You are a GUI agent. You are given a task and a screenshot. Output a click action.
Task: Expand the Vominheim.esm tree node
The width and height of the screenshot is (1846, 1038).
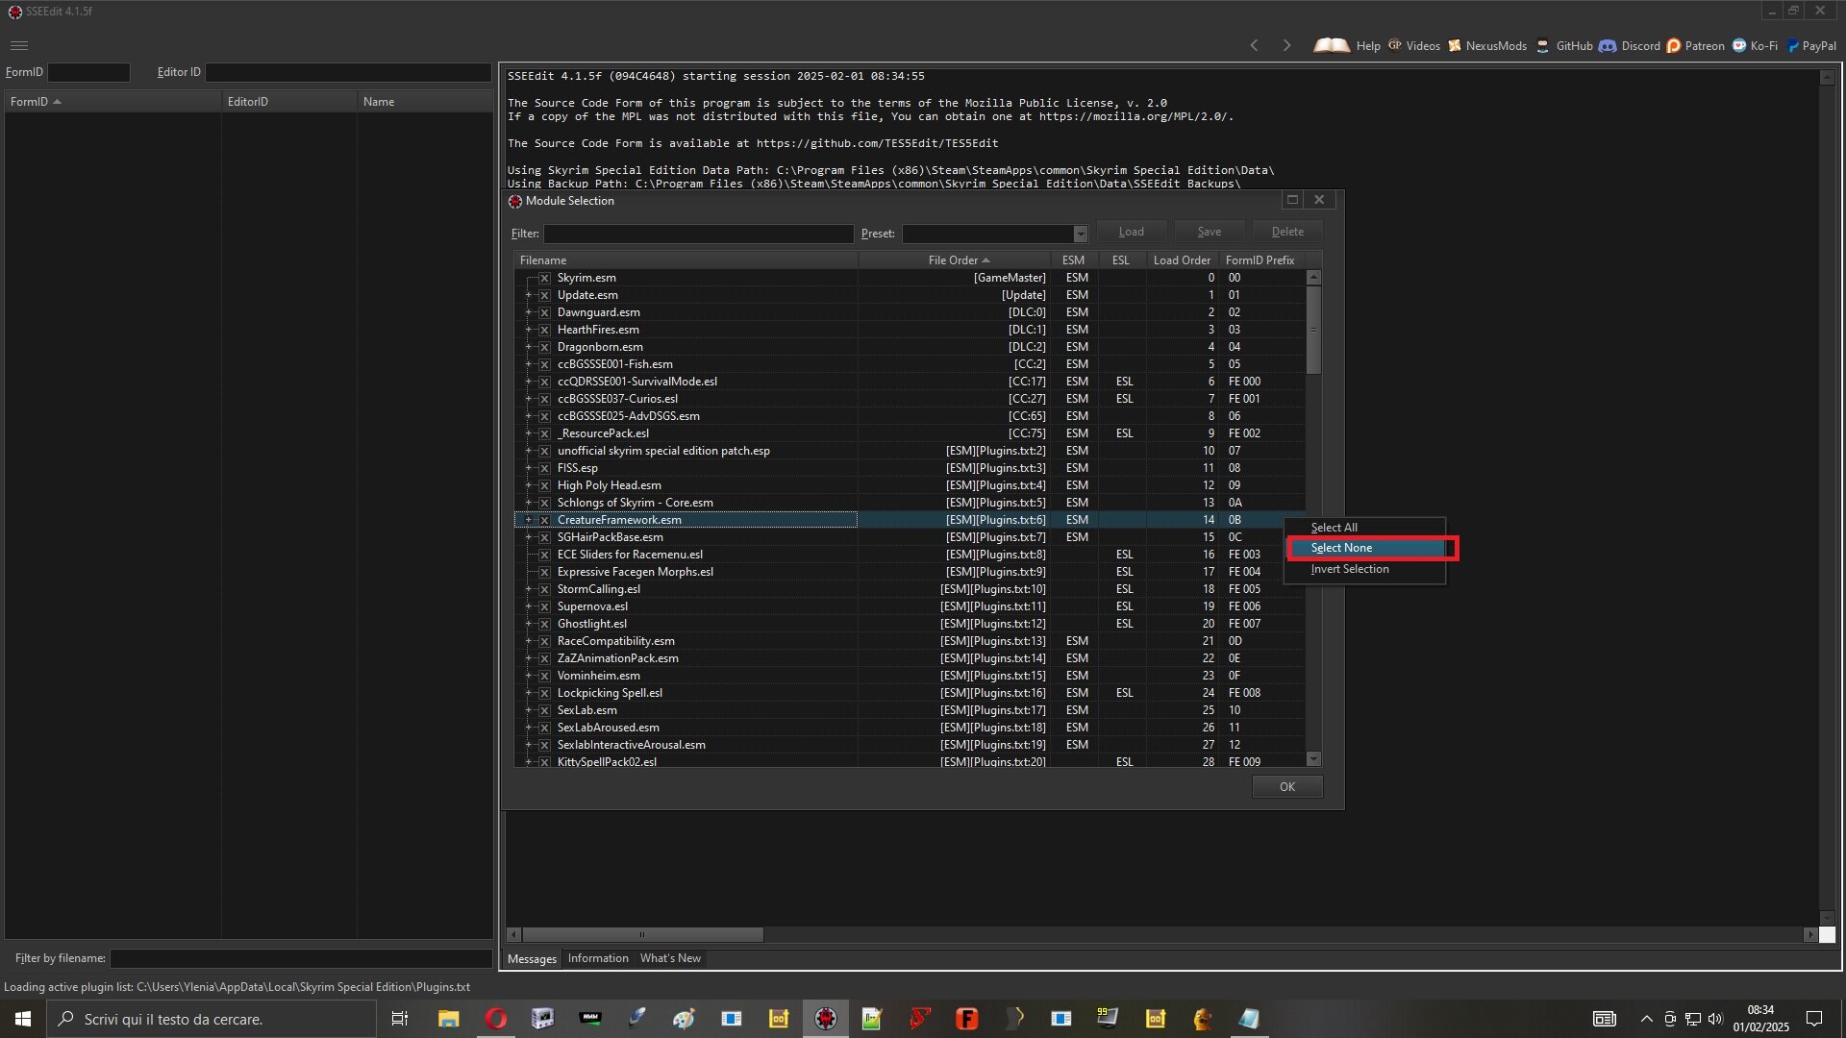point(528,676)
